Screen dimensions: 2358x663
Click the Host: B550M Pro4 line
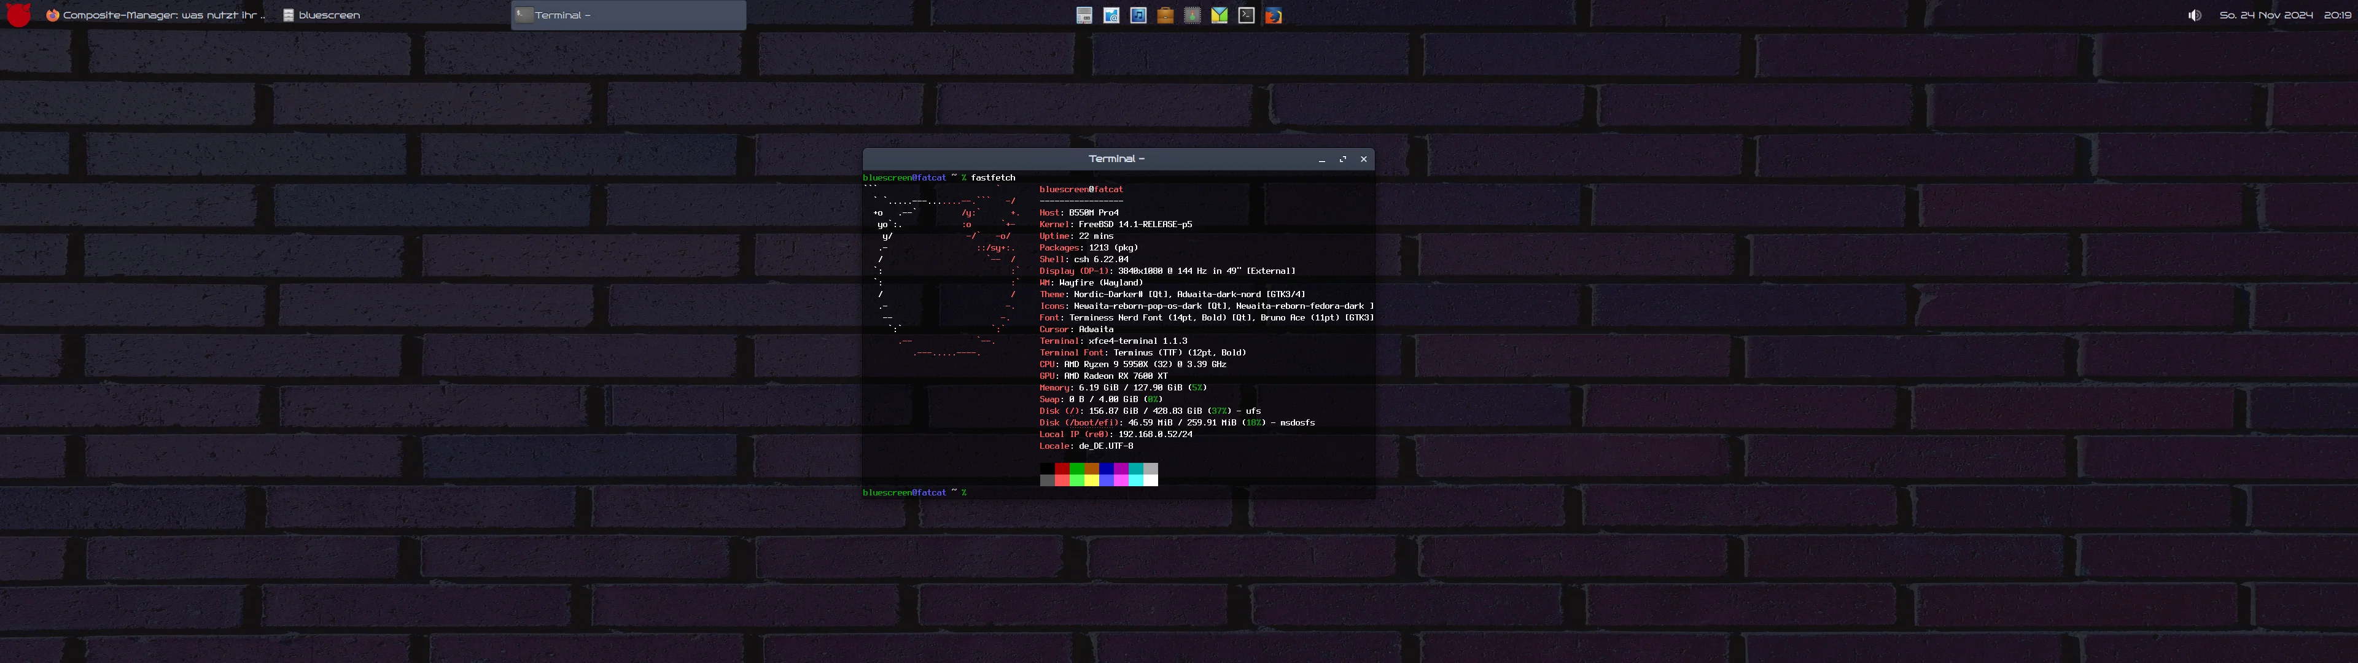tap(1080, 212)
